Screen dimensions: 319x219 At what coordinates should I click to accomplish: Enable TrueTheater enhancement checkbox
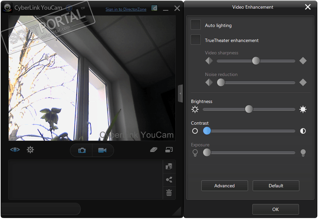(196, 40)
